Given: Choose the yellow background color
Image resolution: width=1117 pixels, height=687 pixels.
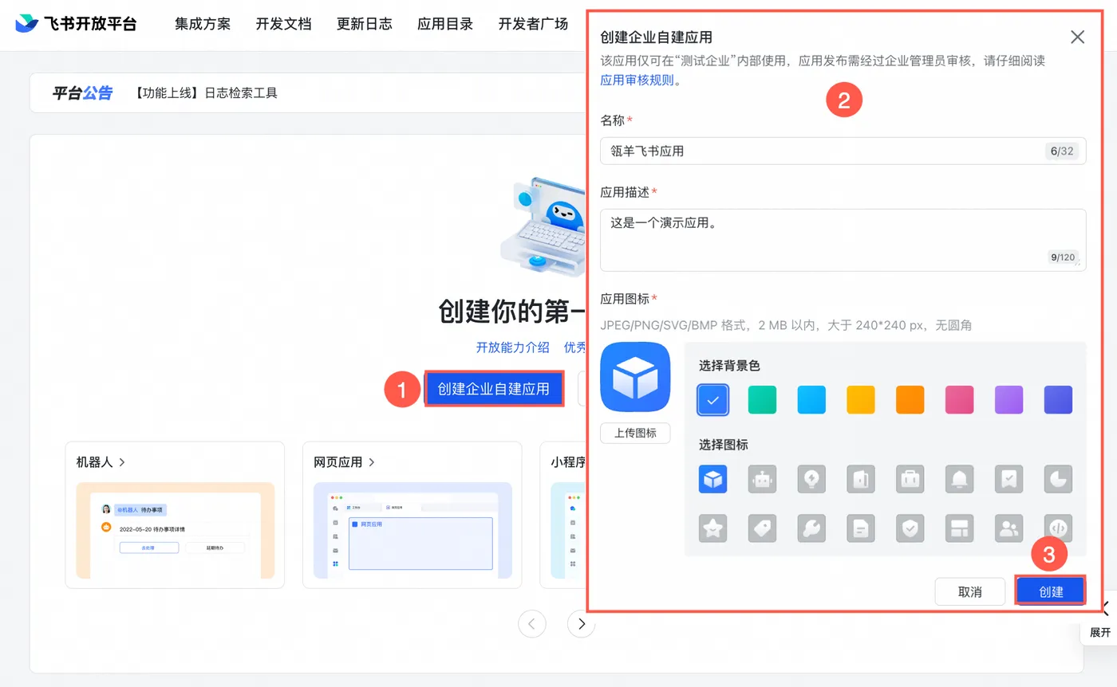Looking at the screenshot, I should (x=861, y=399).
